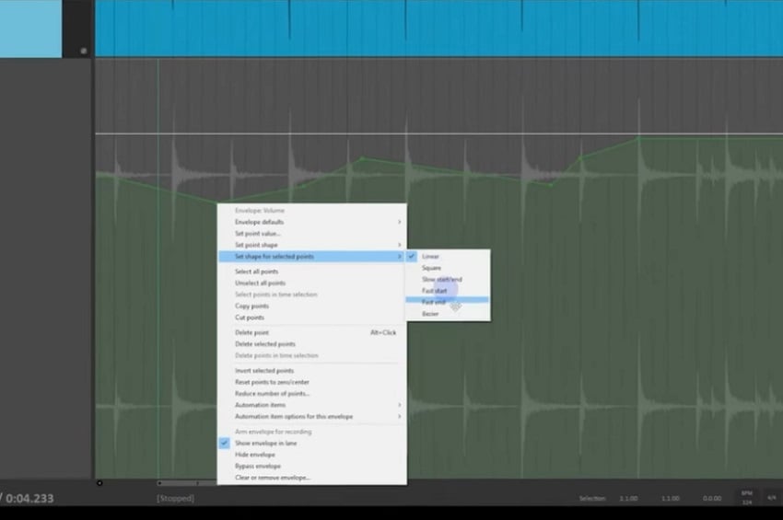
Task: Toggle Bypass envelope
Action: tap(312, 466)
